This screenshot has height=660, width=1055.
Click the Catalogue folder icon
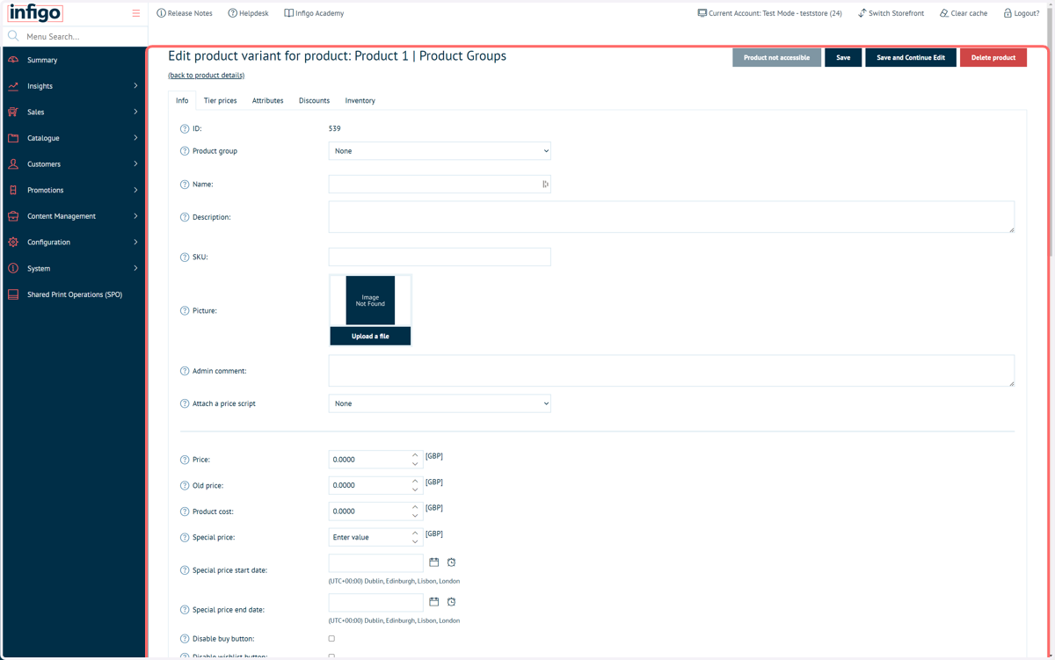click(13, 138)
